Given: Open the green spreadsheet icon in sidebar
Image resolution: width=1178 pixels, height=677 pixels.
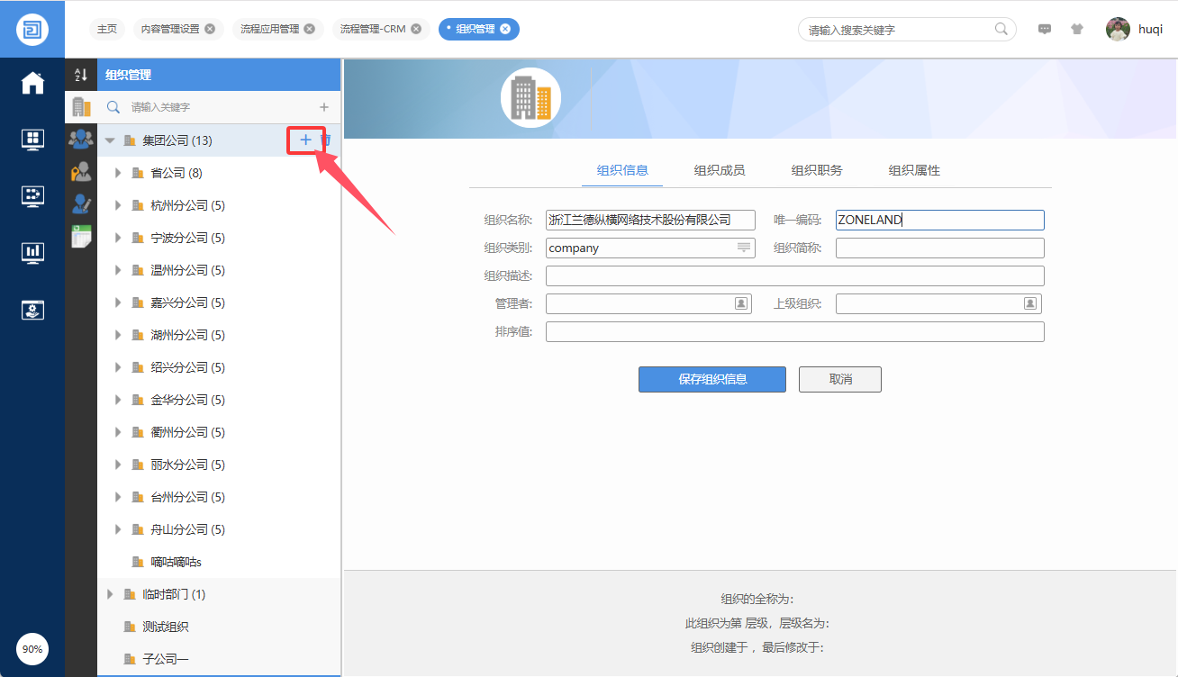Looking at the screenshot, I should 82,235.
